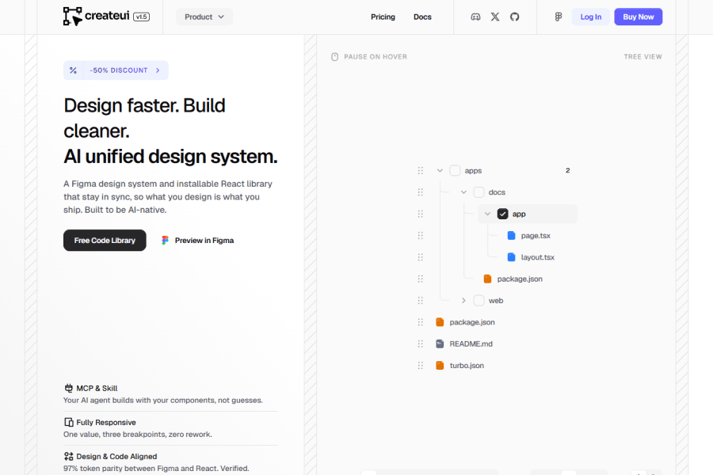Click the TREE VIEW label
Screen dimensions: 713x475
pos(643,57)
